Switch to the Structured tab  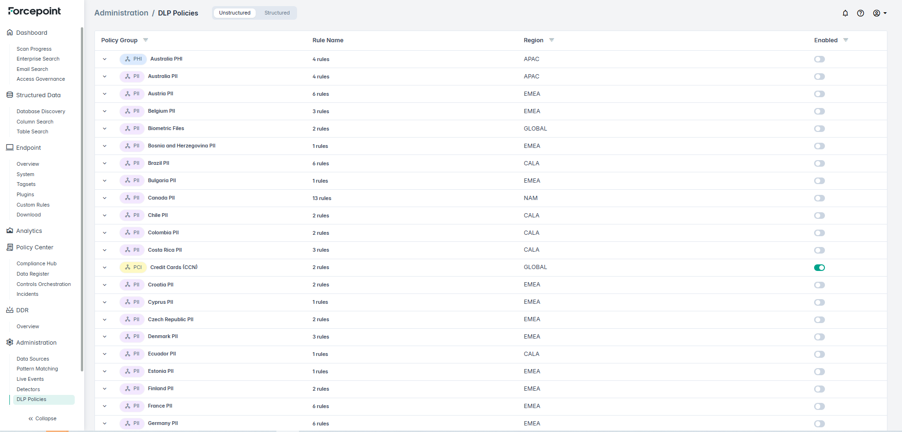(x=277, y=13)
